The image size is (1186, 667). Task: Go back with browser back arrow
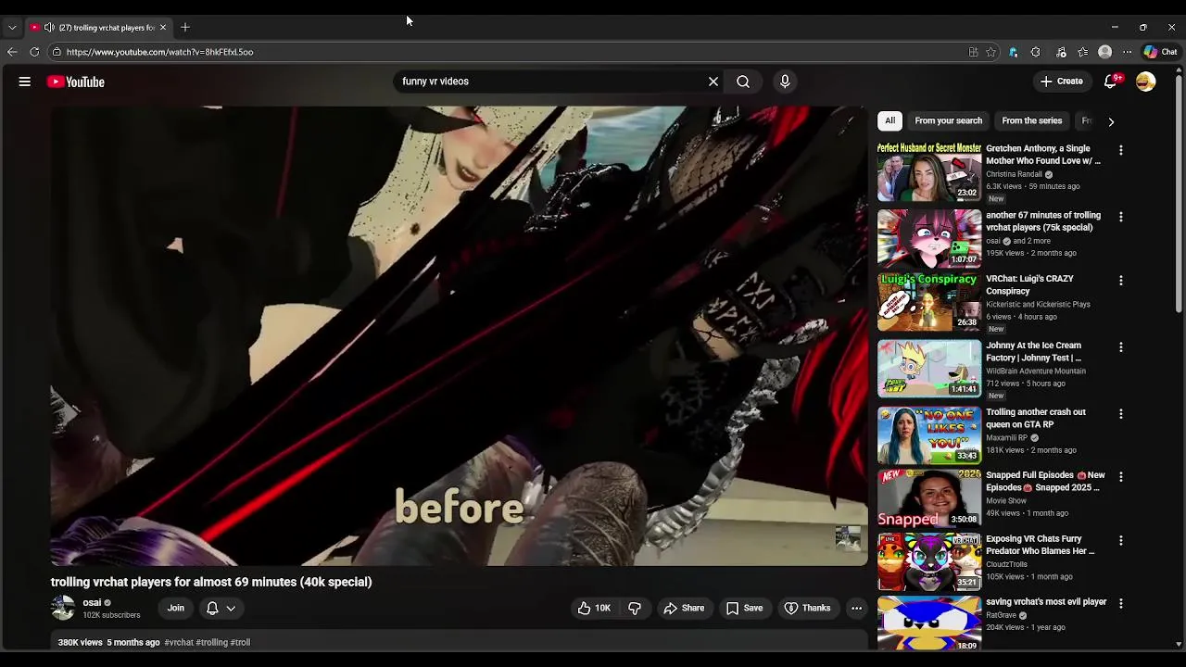(x=12, y=52)
